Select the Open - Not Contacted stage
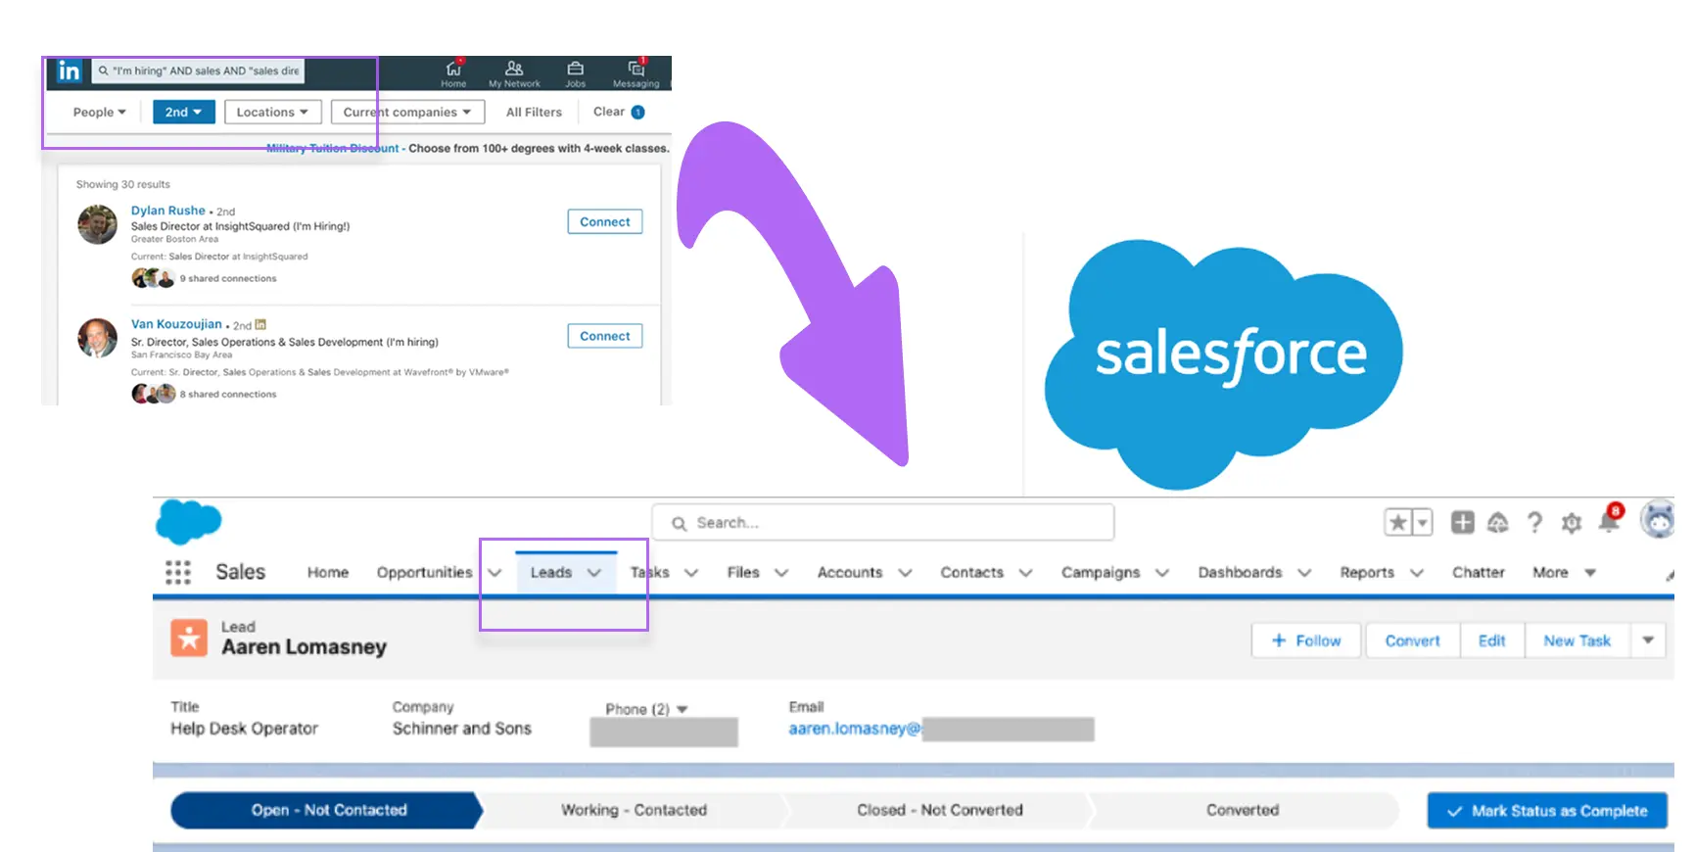 point(327,811)
